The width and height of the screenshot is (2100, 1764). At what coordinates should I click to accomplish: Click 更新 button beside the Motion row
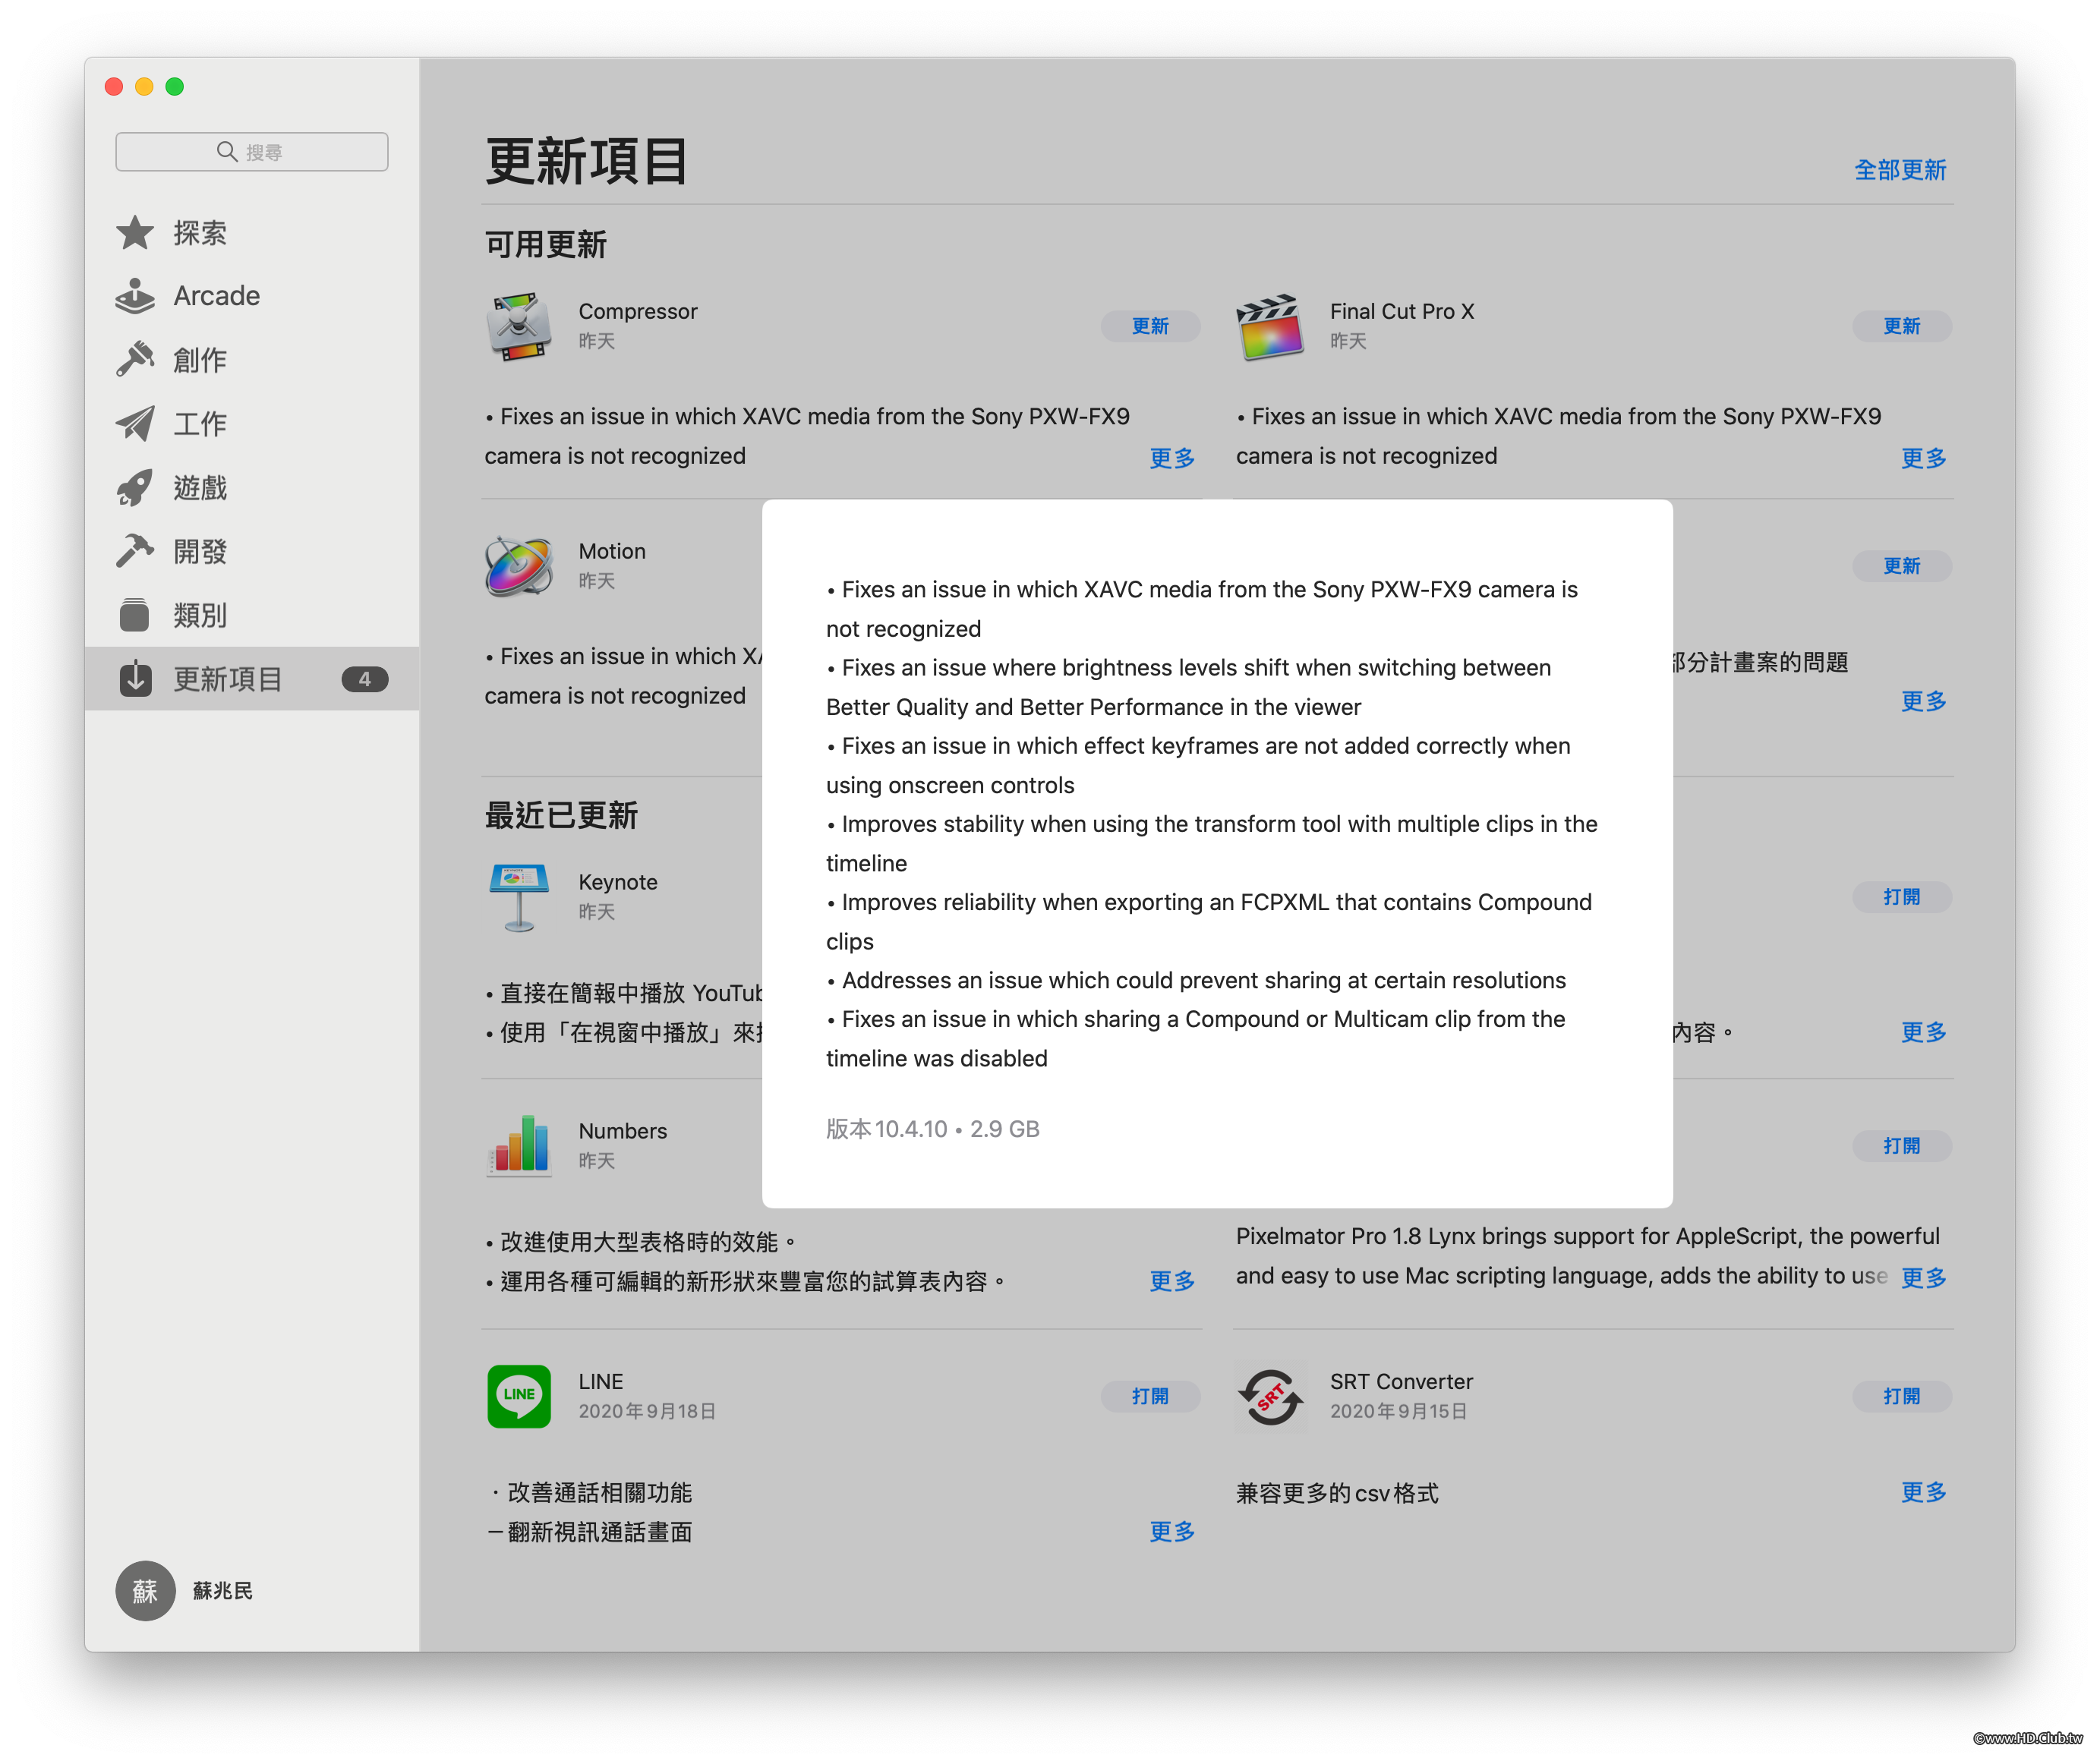click(x=1902, y=566)
